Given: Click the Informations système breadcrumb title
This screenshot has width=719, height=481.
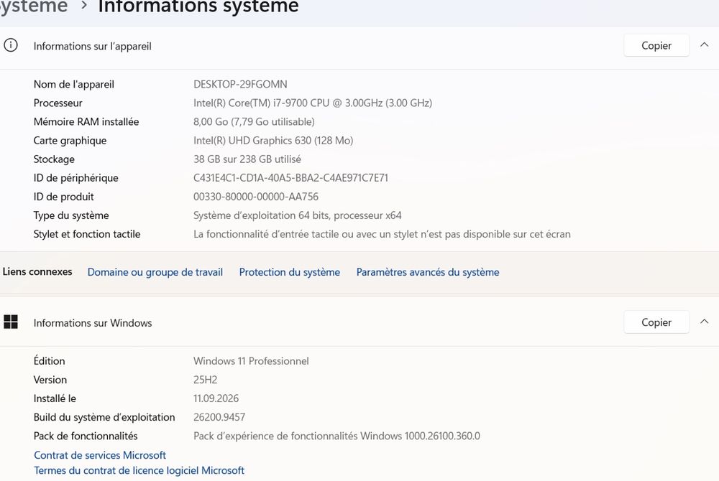Looking at the screenshot, I should click(198, 6).
